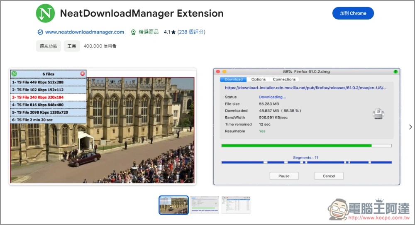Select '2- TS File 102 Kbps 192x112'

[49, 90]
